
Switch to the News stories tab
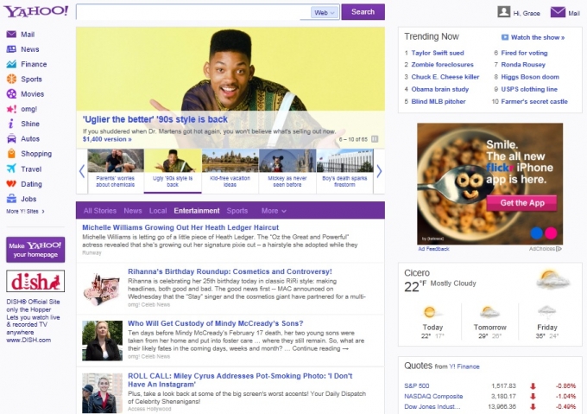click(133, 211)
